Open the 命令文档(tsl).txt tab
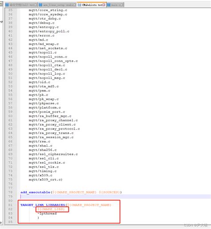Screen dimensions: 211x229 [21, 5]
